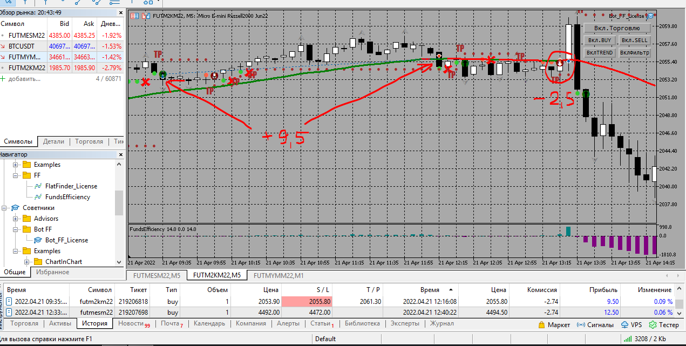Open the Почта tab in toolbox
Screen dimensions: 686x346
click(x=172, y=324)
